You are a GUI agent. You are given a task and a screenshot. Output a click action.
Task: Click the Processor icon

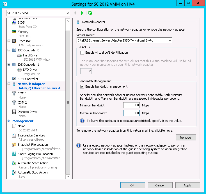[14, 41]
